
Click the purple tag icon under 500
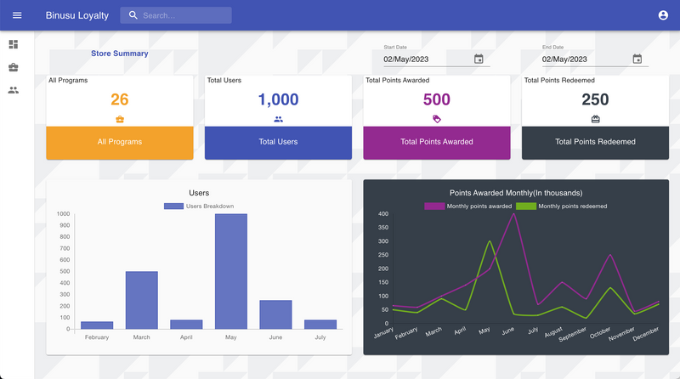tap(437, 119)
